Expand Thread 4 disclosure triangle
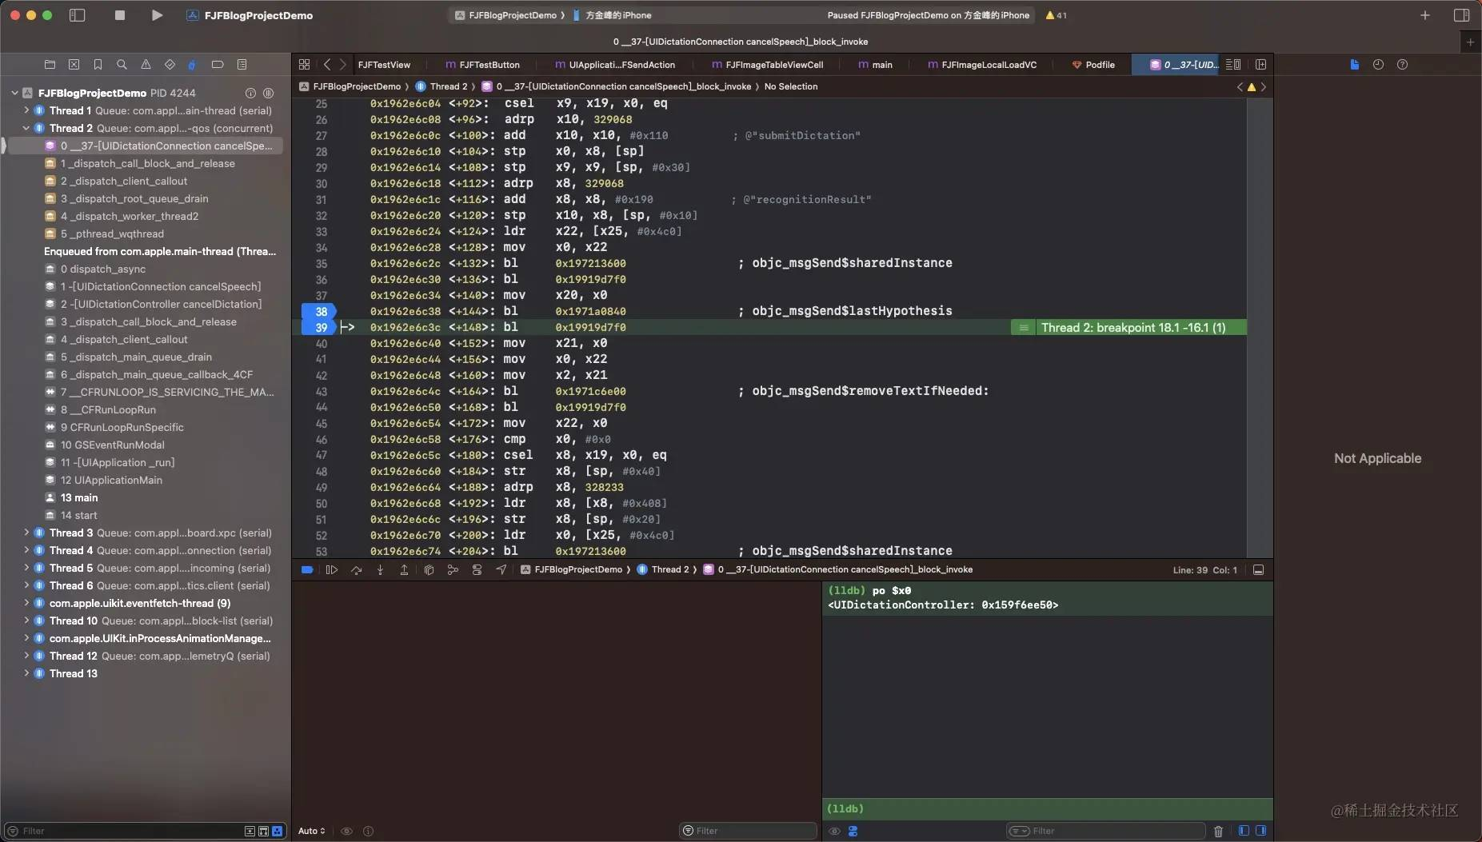This screenshot has width=1482, height=842. click(26, 550)
